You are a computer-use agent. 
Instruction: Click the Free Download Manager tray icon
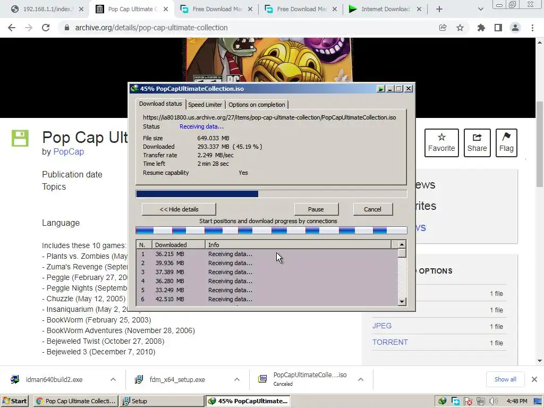click(455, 402)
